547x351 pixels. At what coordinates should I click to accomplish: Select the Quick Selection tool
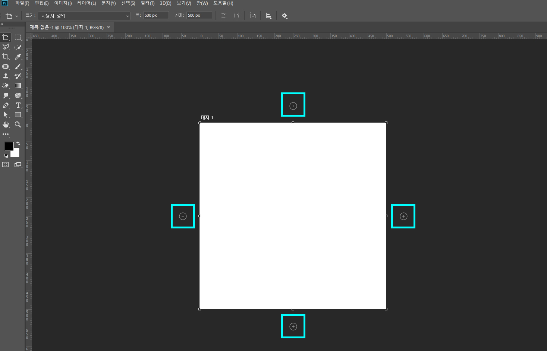pos(18,47)
